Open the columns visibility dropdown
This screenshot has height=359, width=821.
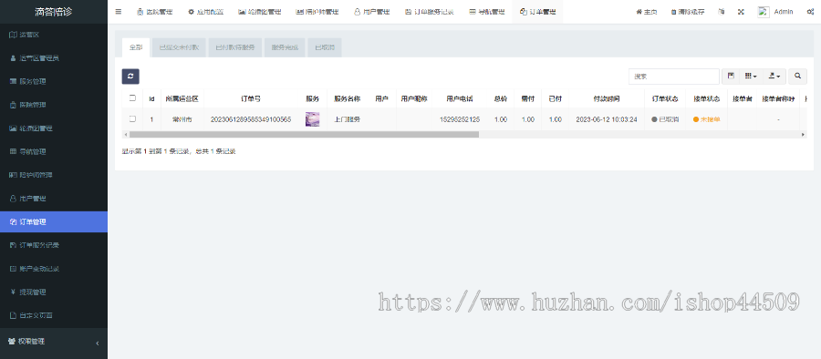tap(751, 76)
